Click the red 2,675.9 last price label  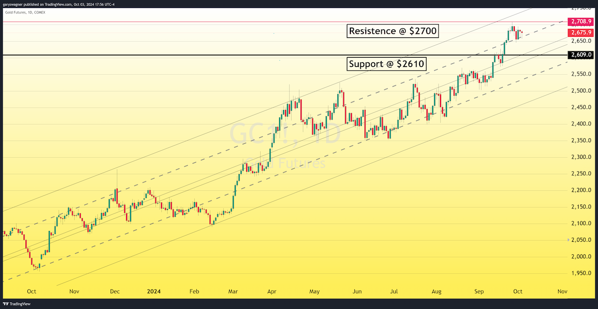point(581,32)
